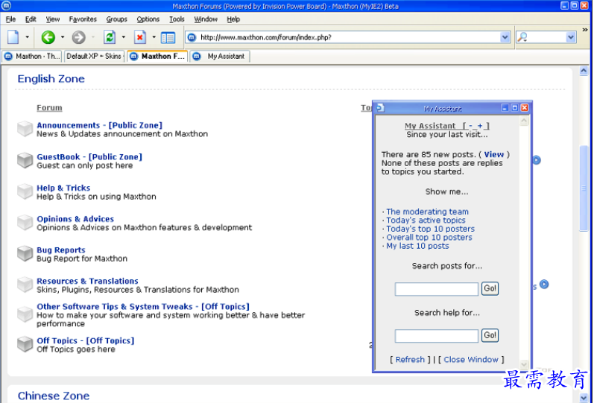Reload the page with Refresh icon
Image resolution: width=594 pixels, height=403 pixels.
point(110,37)
